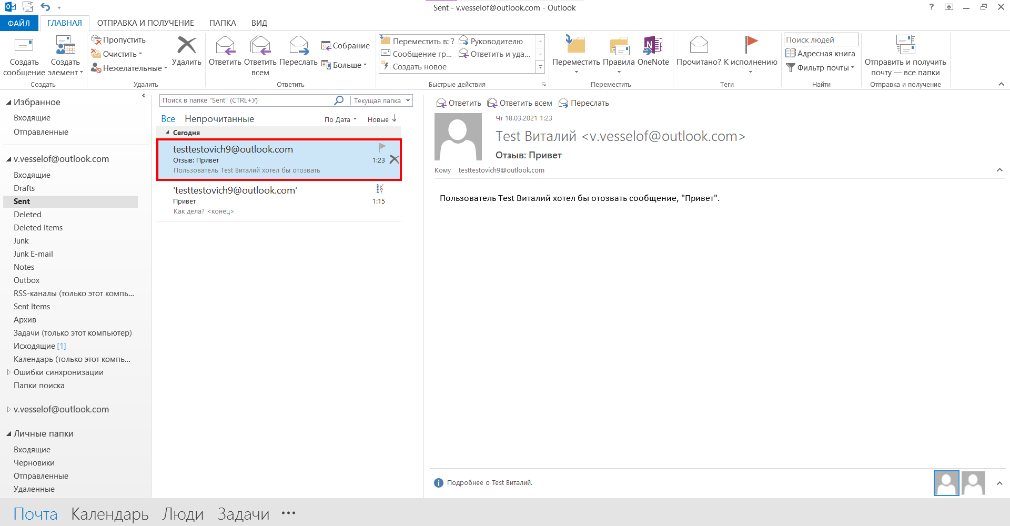Viewport: 1010px width, 526px height.
Task: Click Собрание (Meeting) reply button
Action: [346, 46]
